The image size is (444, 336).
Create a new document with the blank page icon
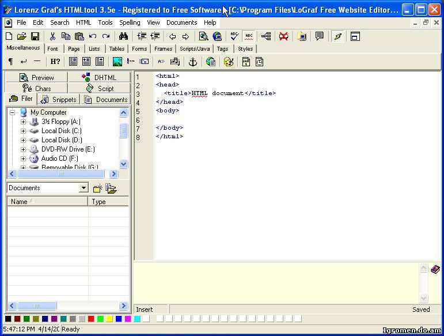click(9, 36)
